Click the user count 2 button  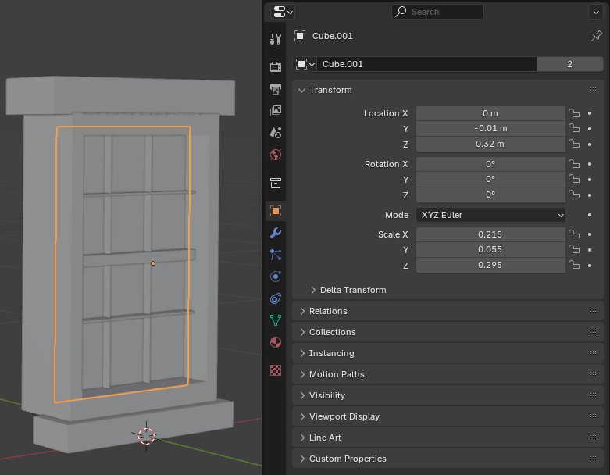(569, 64)
